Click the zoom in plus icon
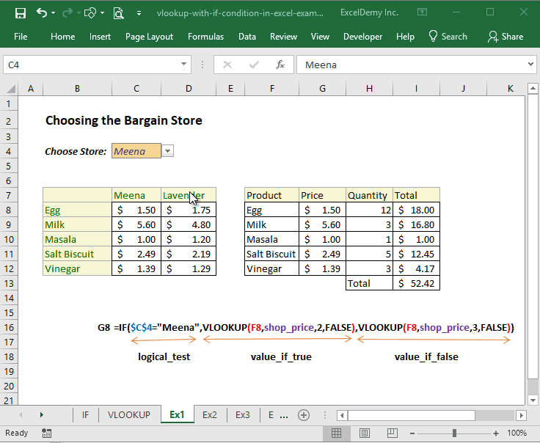540x443 pixels. coord(497,433)
